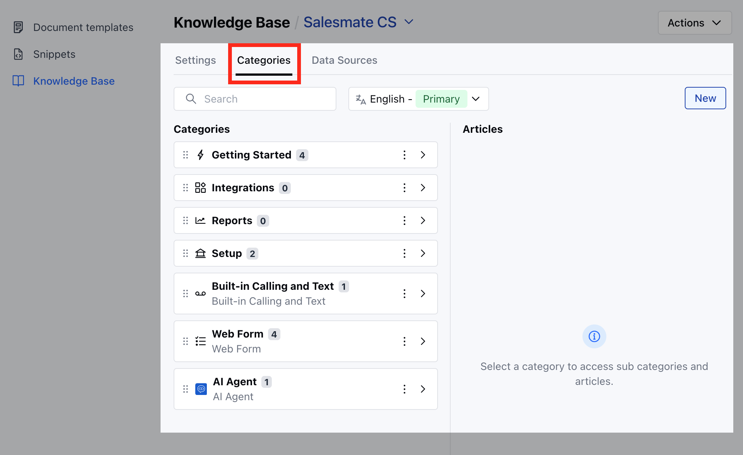Expand the AI Agent category arrow
The image size is (743, 455).
tap(423, 389)
